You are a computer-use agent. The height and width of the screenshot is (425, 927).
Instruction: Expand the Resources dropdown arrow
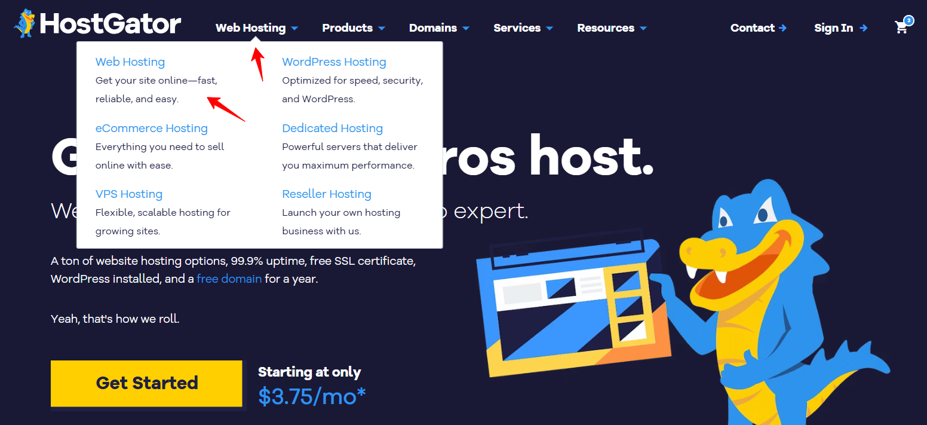pyautogui.click(x=643, y=28)
